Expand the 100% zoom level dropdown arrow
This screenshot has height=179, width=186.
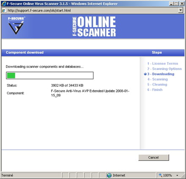pos(177,175)
